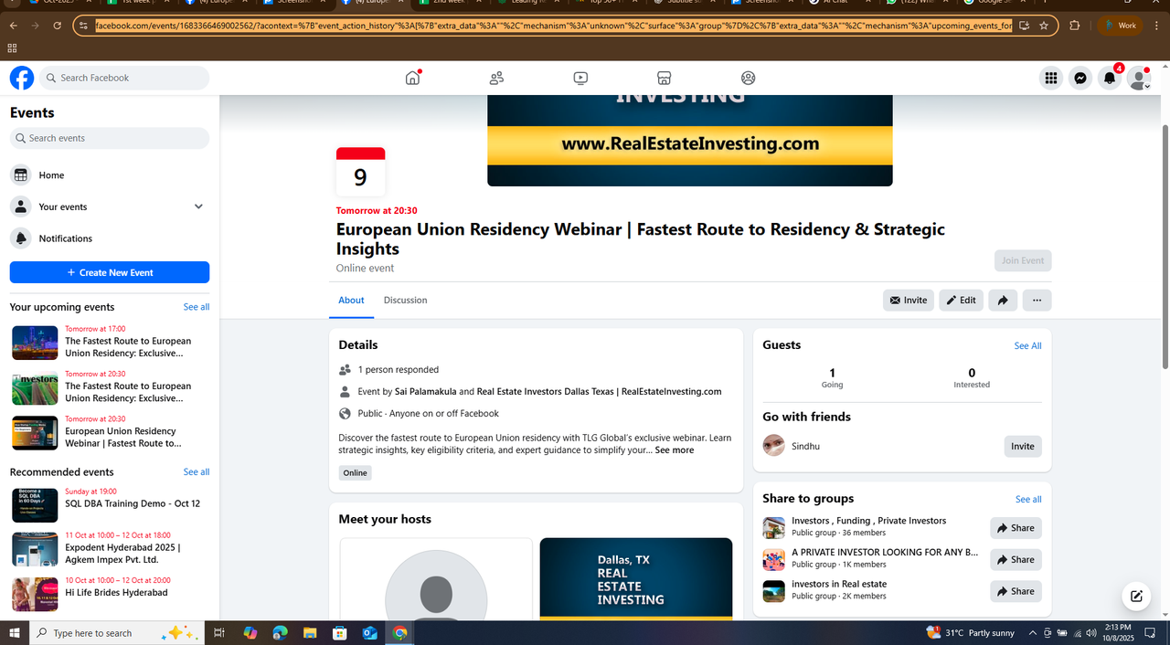Click Search Facebook field

(124, 78)
